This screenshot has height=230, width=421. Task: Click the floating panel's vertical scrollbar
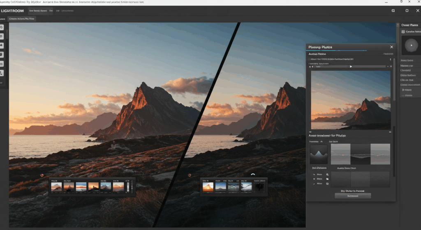click(394, 79)
